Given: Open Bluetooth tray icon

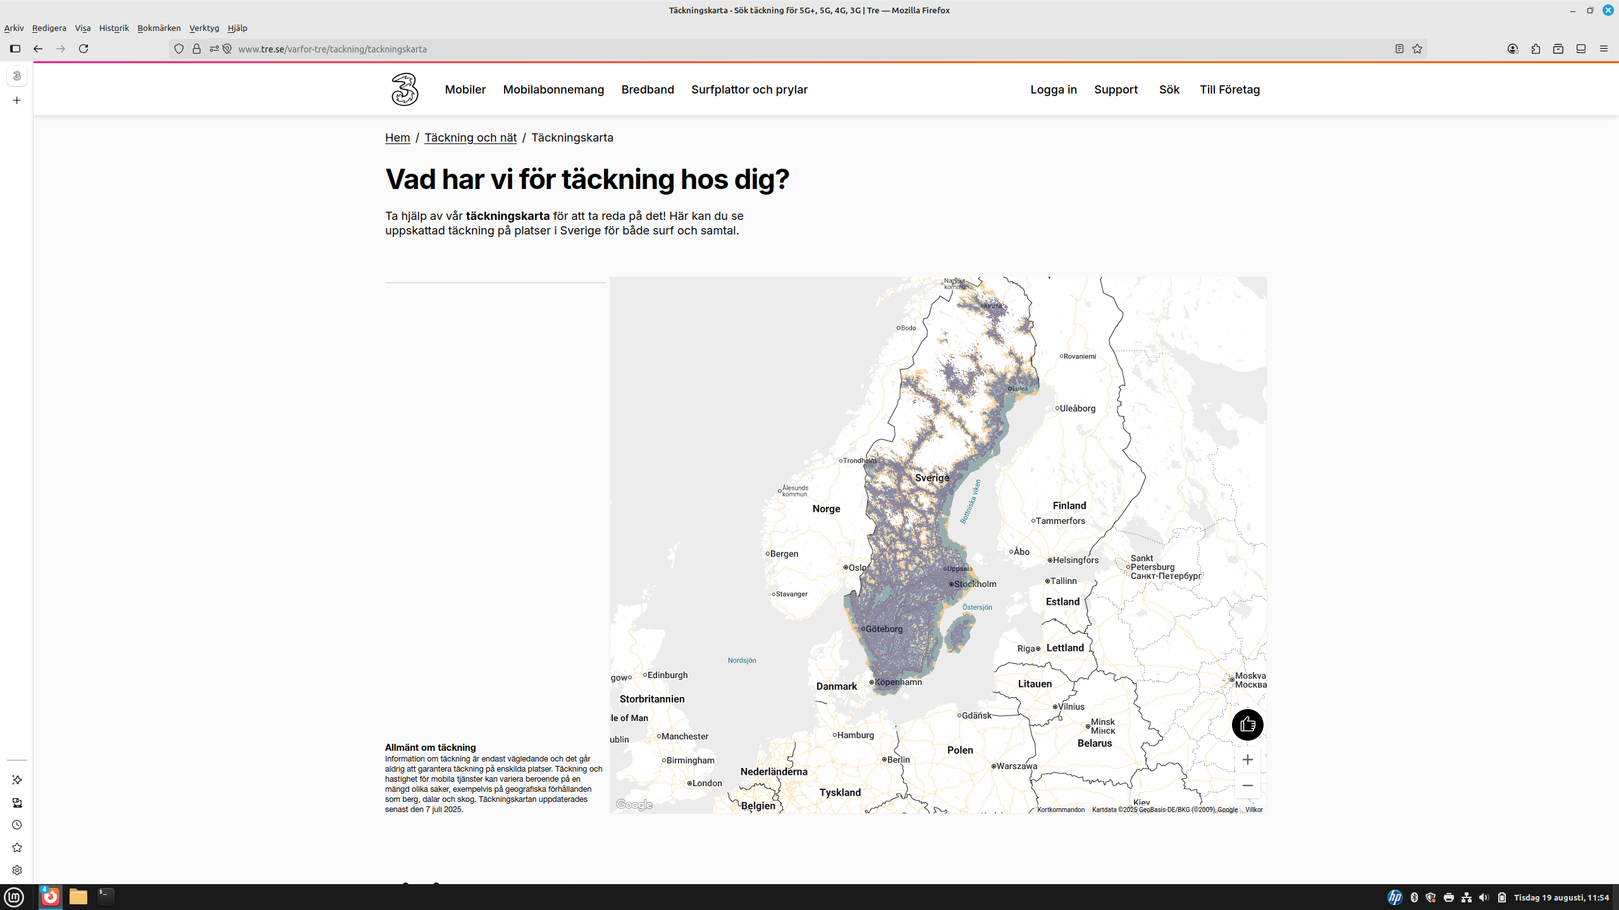Looking at the screenshot, I should (1414, 897).
